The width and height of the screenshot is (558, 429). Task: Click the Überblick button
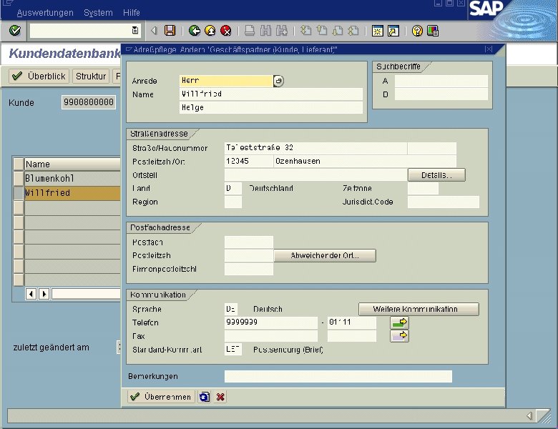click(39, 76)
